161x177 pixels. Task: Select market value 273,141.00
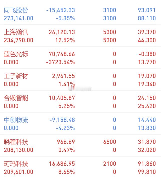(18, 18)
